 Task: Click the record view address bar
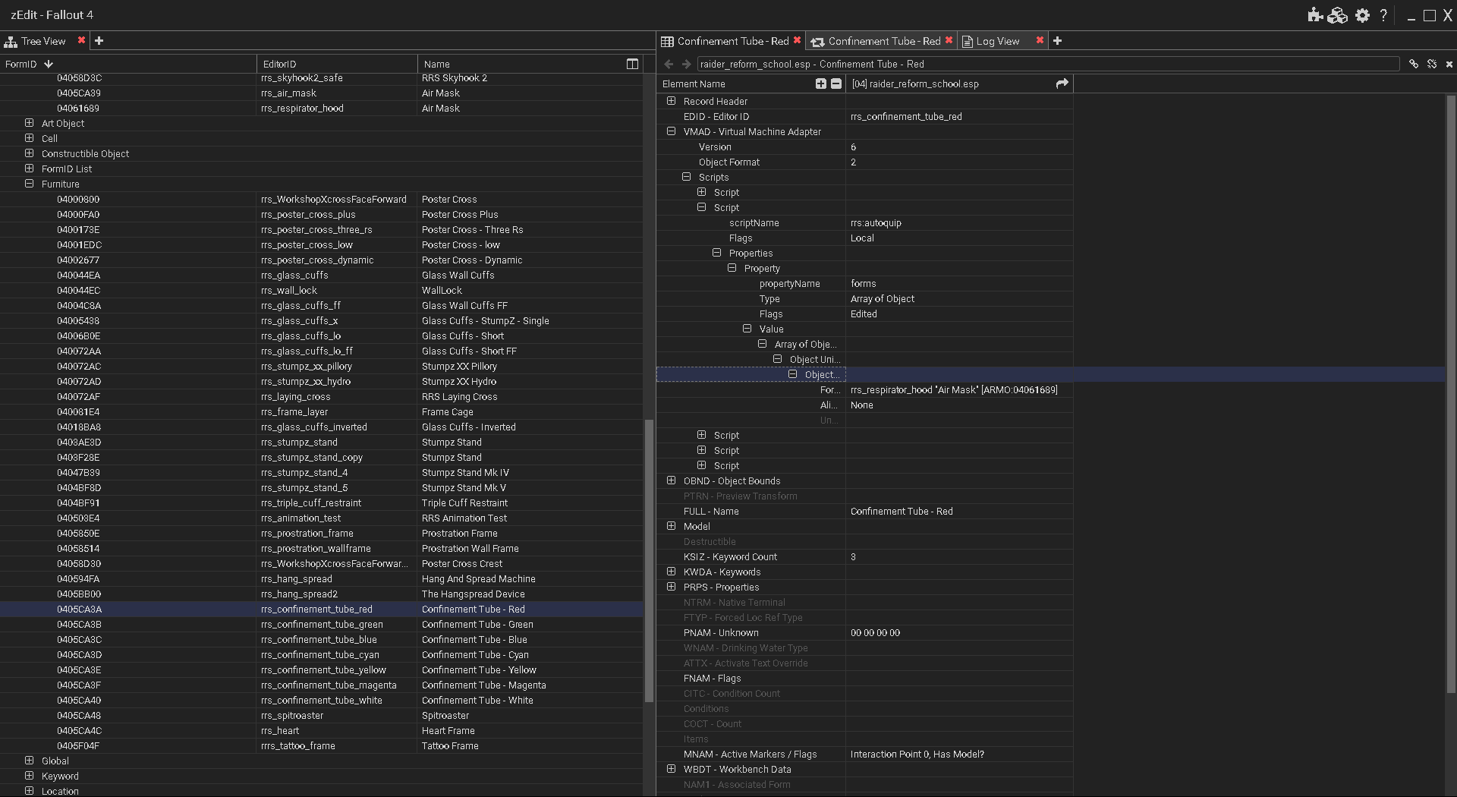(x=1047, y=65)
